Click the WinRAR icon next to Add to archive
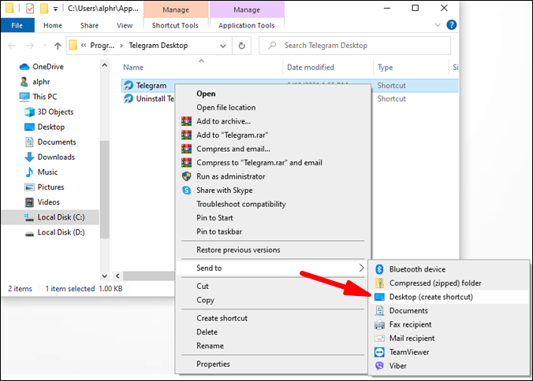The height and width of the screenshot is (381, 533). (187, 121)
